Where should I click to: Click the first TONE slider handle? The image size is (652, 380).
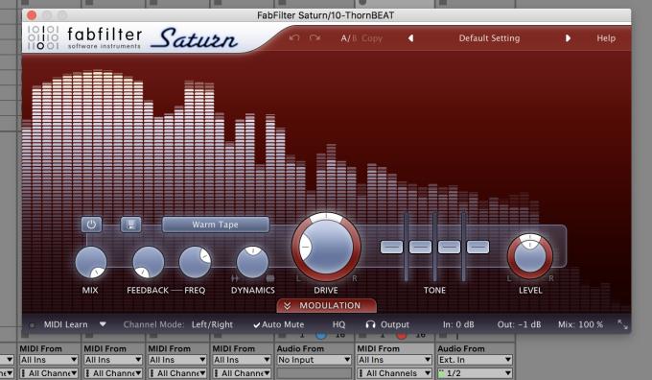(x=391, y=247)
